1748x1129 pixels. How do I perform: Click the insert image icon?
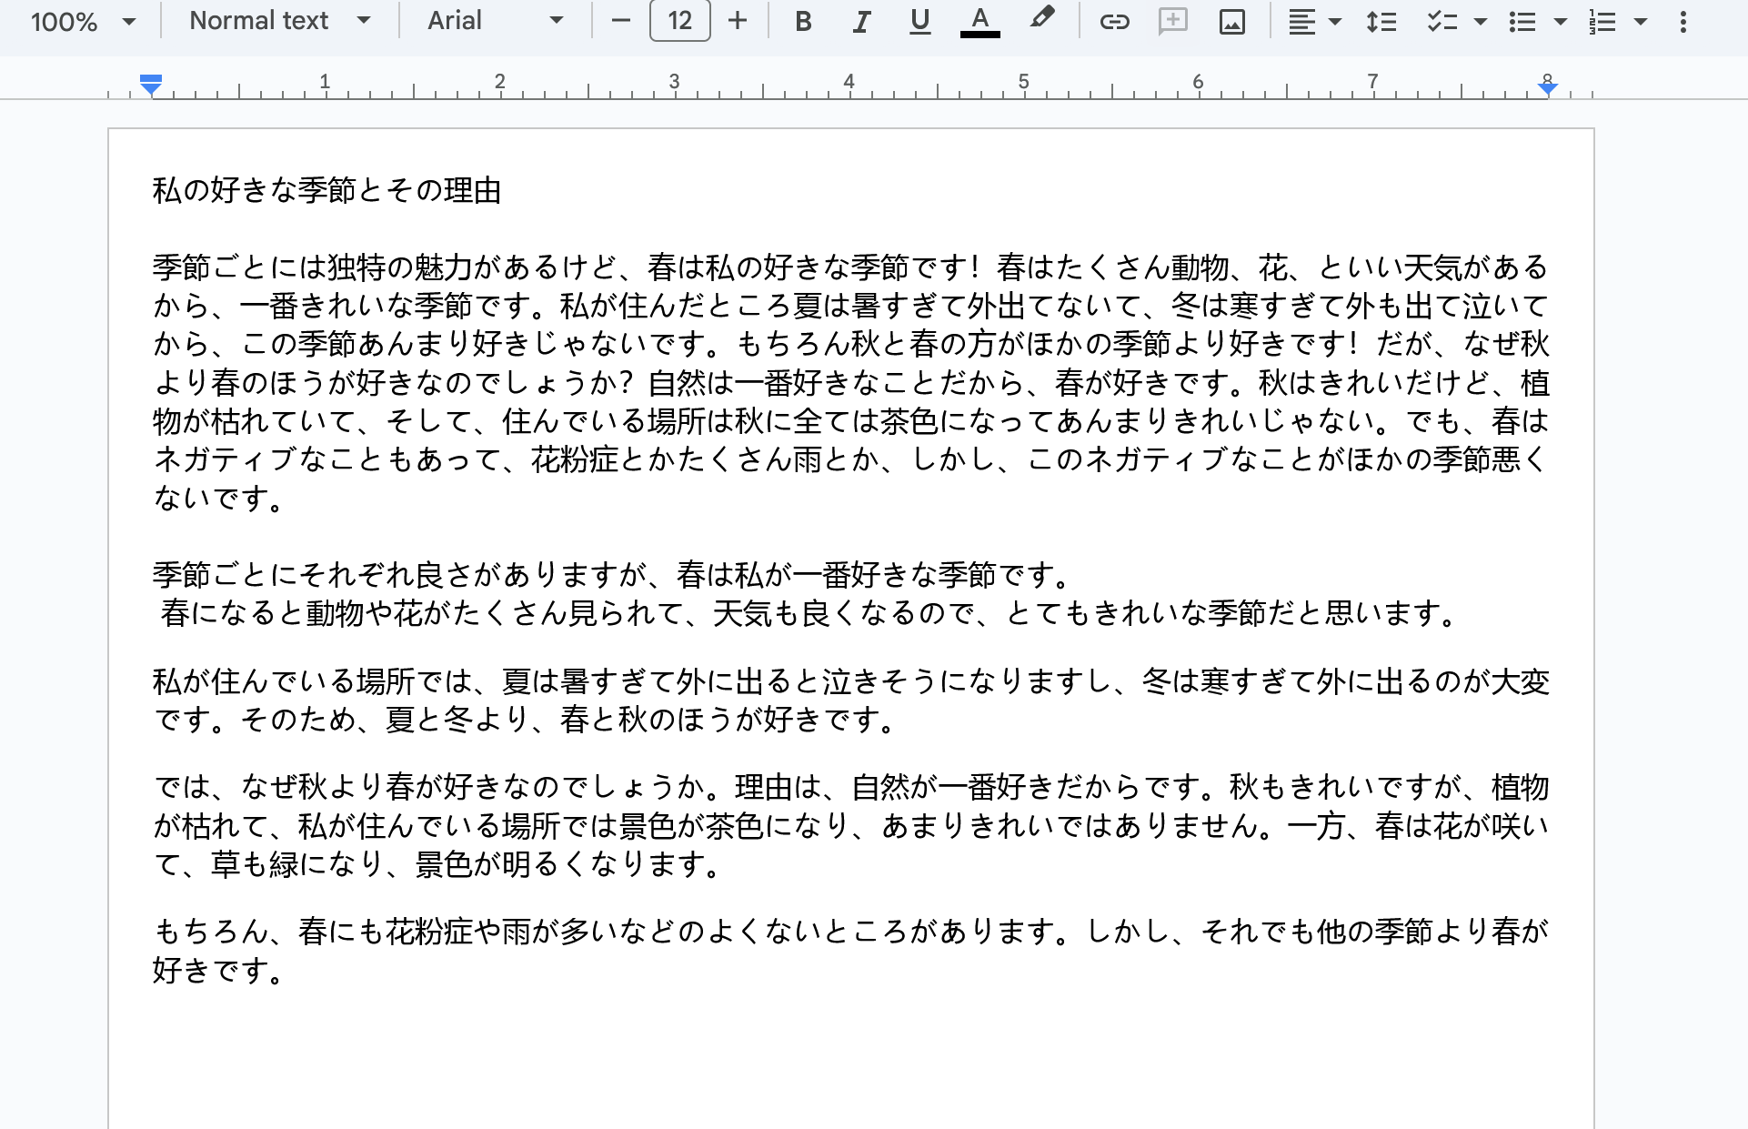tap(1231, 21)
